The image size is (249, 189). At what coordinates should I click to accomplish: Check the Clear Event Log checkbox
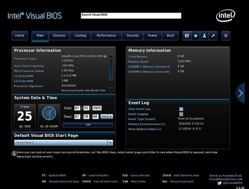coord(181,109)
